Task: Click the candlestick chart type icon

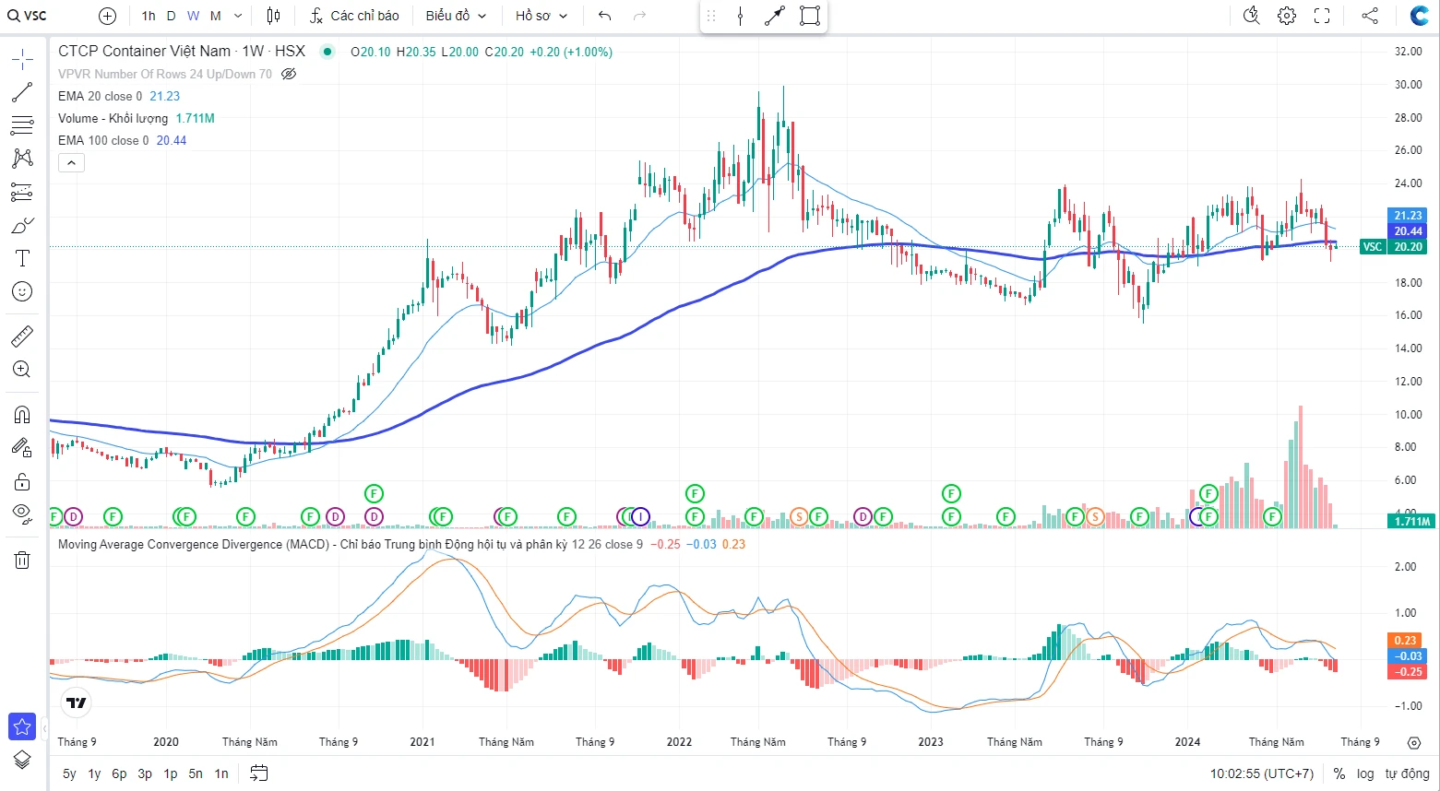Action: point(273,16)
